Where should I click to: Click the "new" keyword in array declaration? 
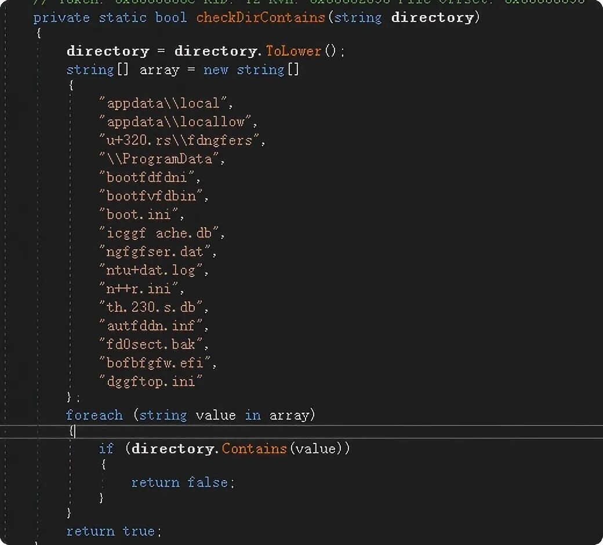(x=216, y=70)
